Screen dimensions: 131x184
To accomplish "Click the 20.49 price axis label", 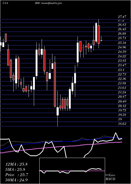I will (x=122, y=101).
